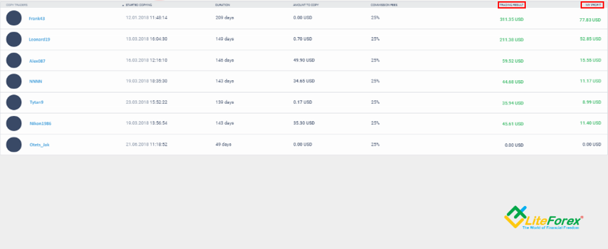
Task: Click NNNN's profile avatar
Action: tap(14, 81)
